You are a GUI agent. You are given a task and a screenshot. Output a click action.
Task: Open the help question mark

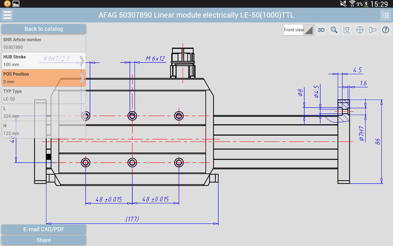tap(386, 30)
